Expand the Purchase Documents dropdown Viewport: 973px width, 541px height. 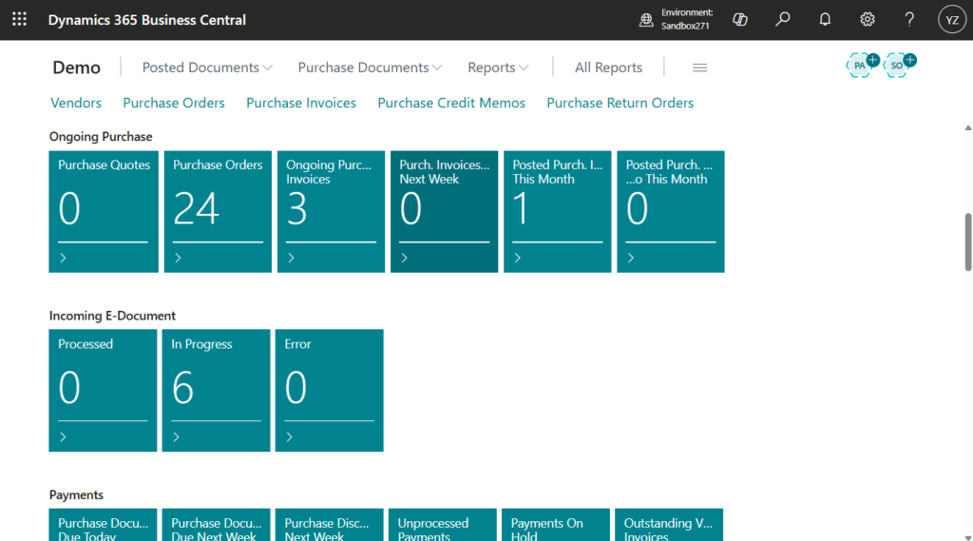click(x=370, y=68)
